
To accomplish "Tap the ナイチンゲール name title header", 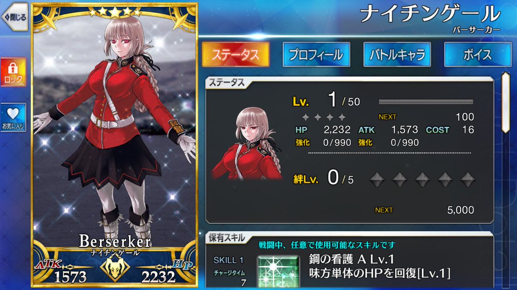I will coord(430,14).
